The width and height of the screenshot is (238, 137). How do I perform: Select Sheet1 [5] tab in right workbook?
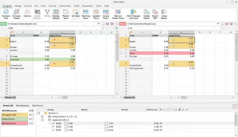pos(130,97)
